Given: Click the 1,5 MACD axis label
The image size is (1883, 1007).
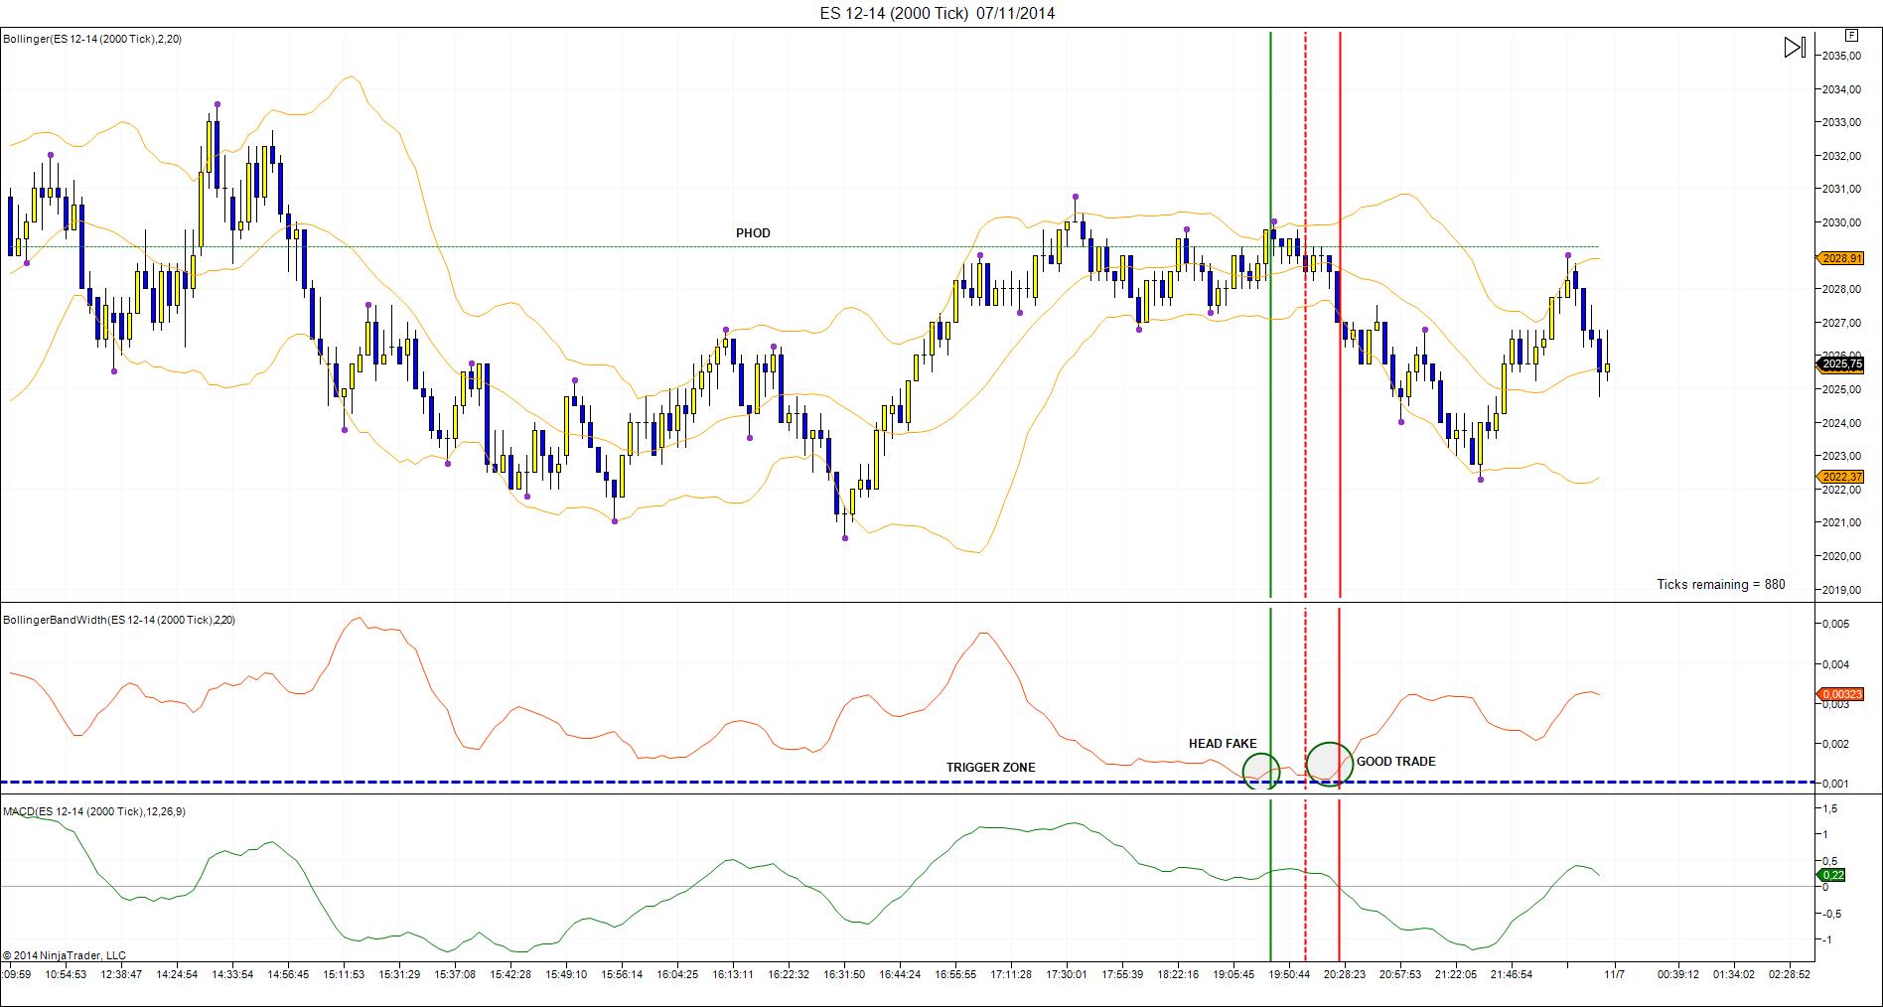Looking at the screenshot, I should tap(1829, 809).
